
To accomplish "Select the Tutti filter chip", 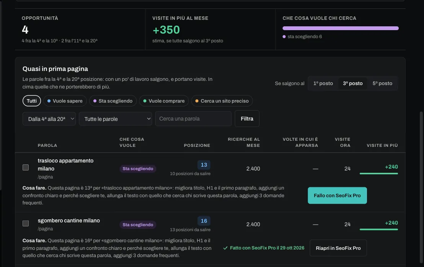I will coord(32,101).
